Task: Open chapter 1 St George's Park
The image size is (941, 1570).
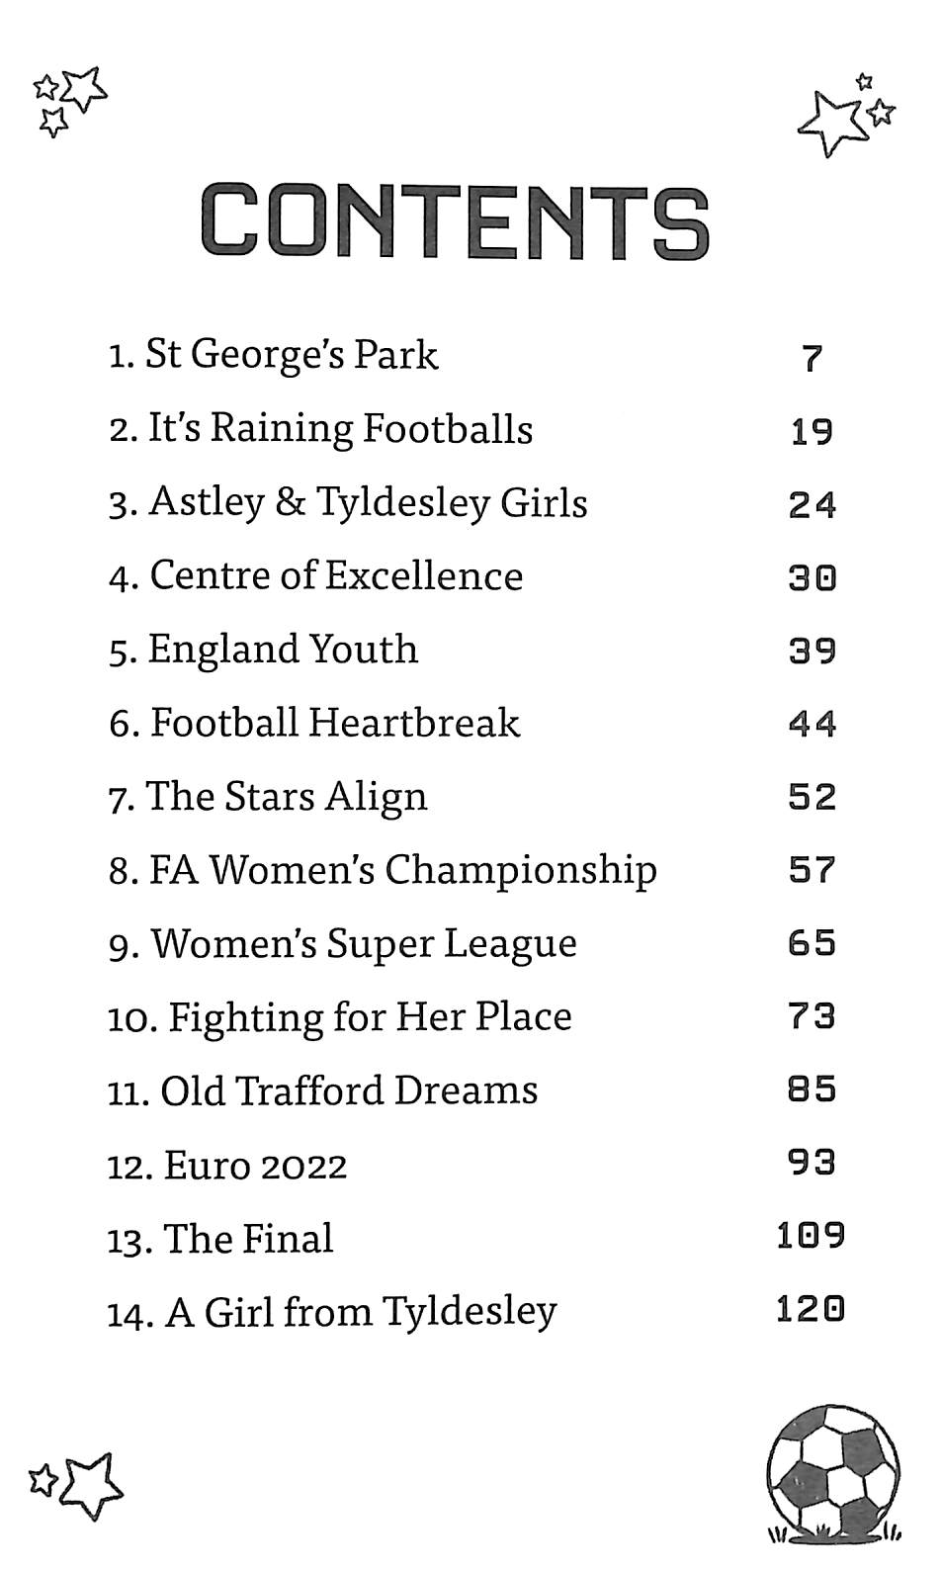Action: [x=273, y=355]
